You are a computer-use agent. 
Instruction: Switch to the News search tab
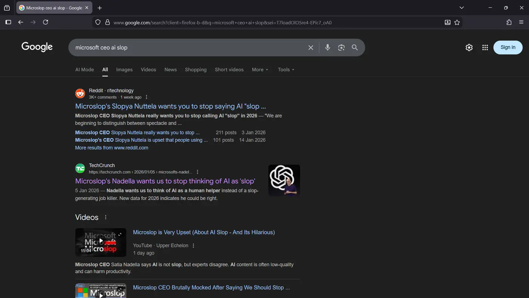(170, 70)
